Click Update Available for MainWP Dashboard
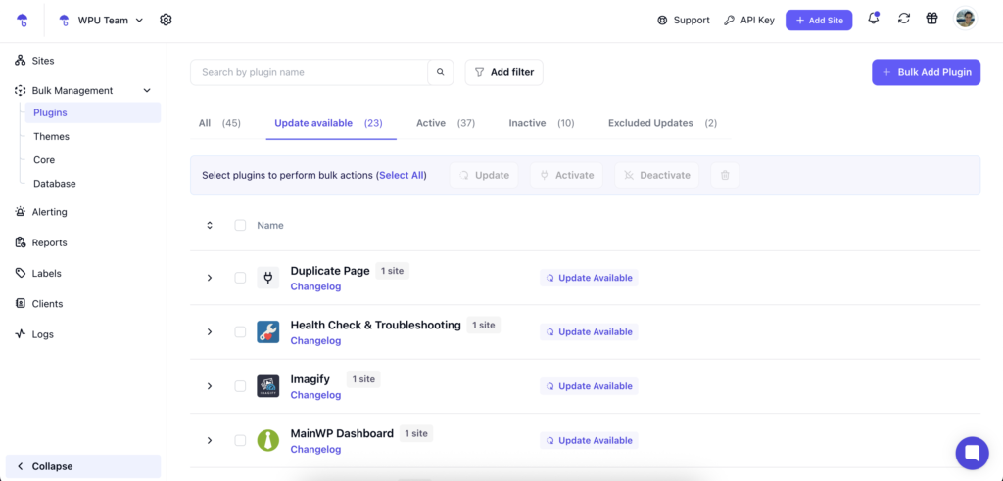The height and width of the screenshot is (481, 1003). coord(589,441)
